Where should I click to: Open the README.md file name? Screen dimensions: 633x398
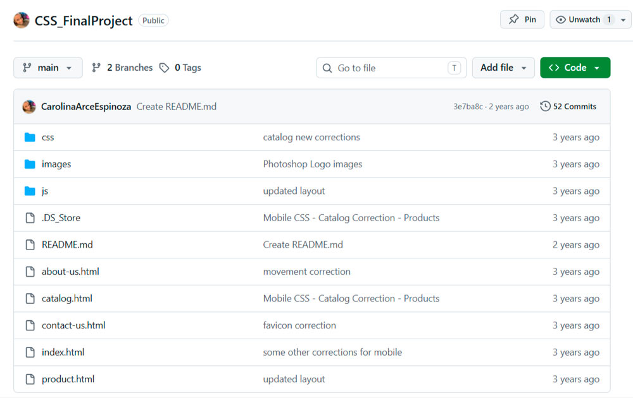[67, 244]
